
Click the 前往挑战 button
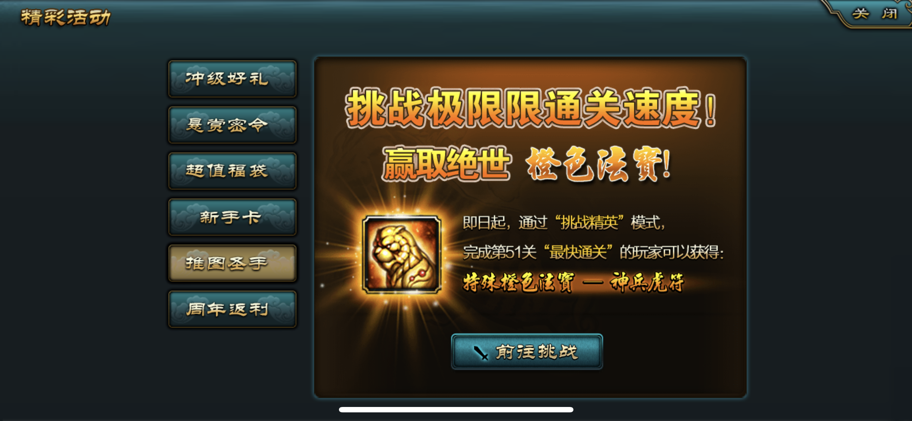point(527,352)
